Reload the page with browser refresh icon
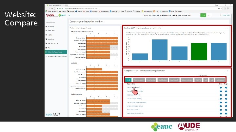The width and height of the screenshot is (236, 132). (52, 9)
